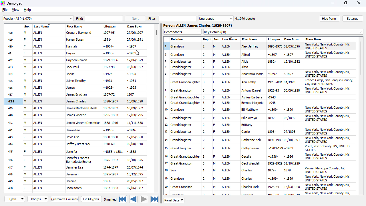Select row 441 James Vincent Demetrius
Image resolution: width=366 pixels, height=206 pixels.
coord(76,123)
